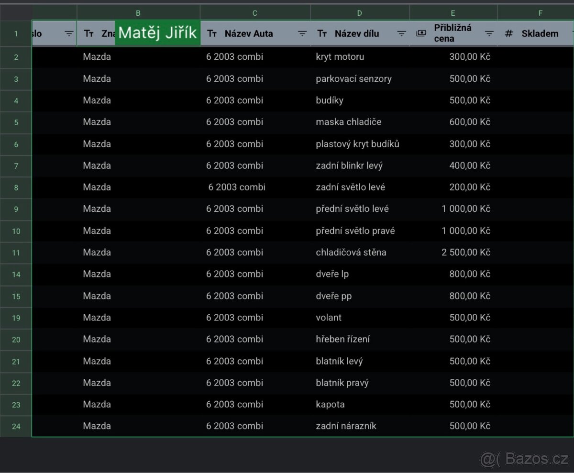
Task: Select the Mazda cell in row 2
Action: [x=97, y=57]
